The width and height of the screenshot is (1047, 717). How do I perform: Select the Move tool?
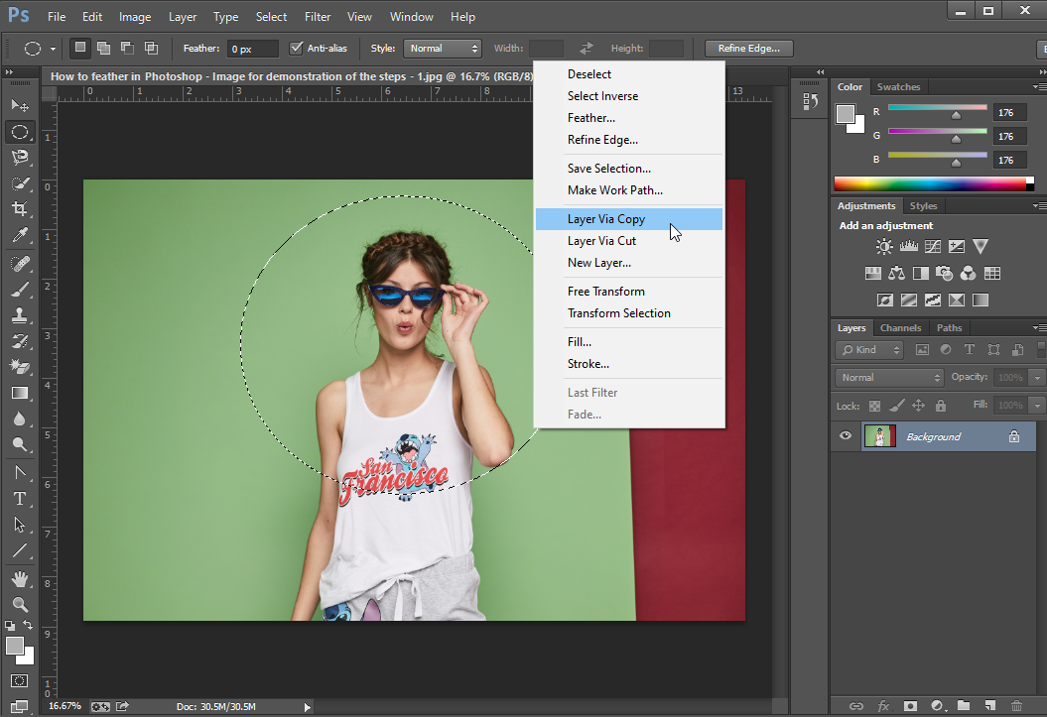[19, 105]
